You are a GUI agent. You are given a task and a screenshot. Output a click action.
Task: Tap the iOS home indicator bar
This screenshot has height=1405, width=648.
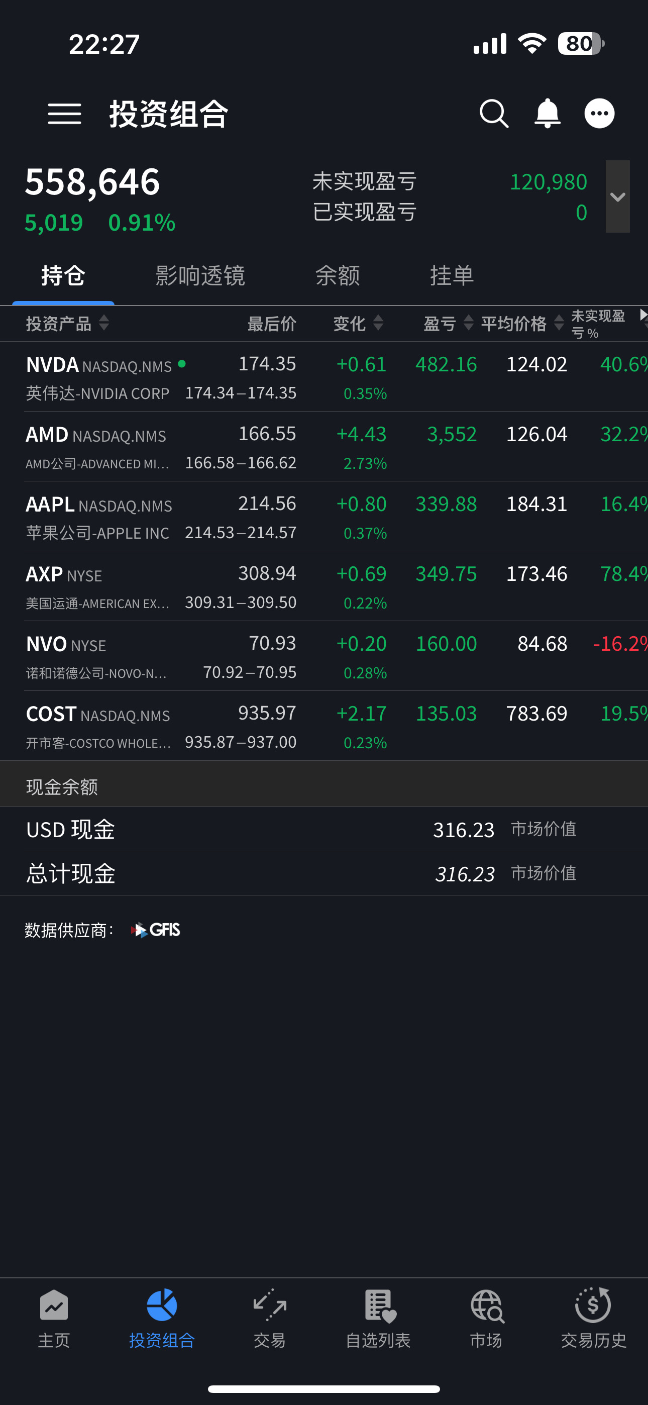[324, 1388]
